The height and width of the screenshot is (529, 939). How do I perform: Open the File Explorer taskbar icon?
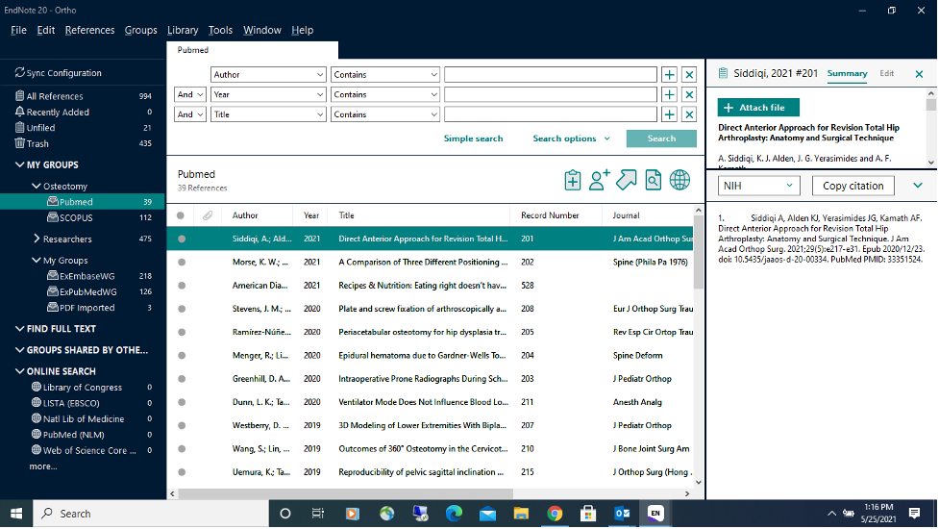[521, 514]
